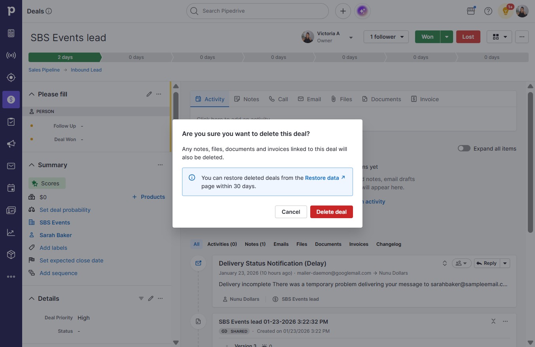Collapse the Please fill section
Image resolution: width=535 pixels, height=347 pixels.
click(x=32, y=94)
